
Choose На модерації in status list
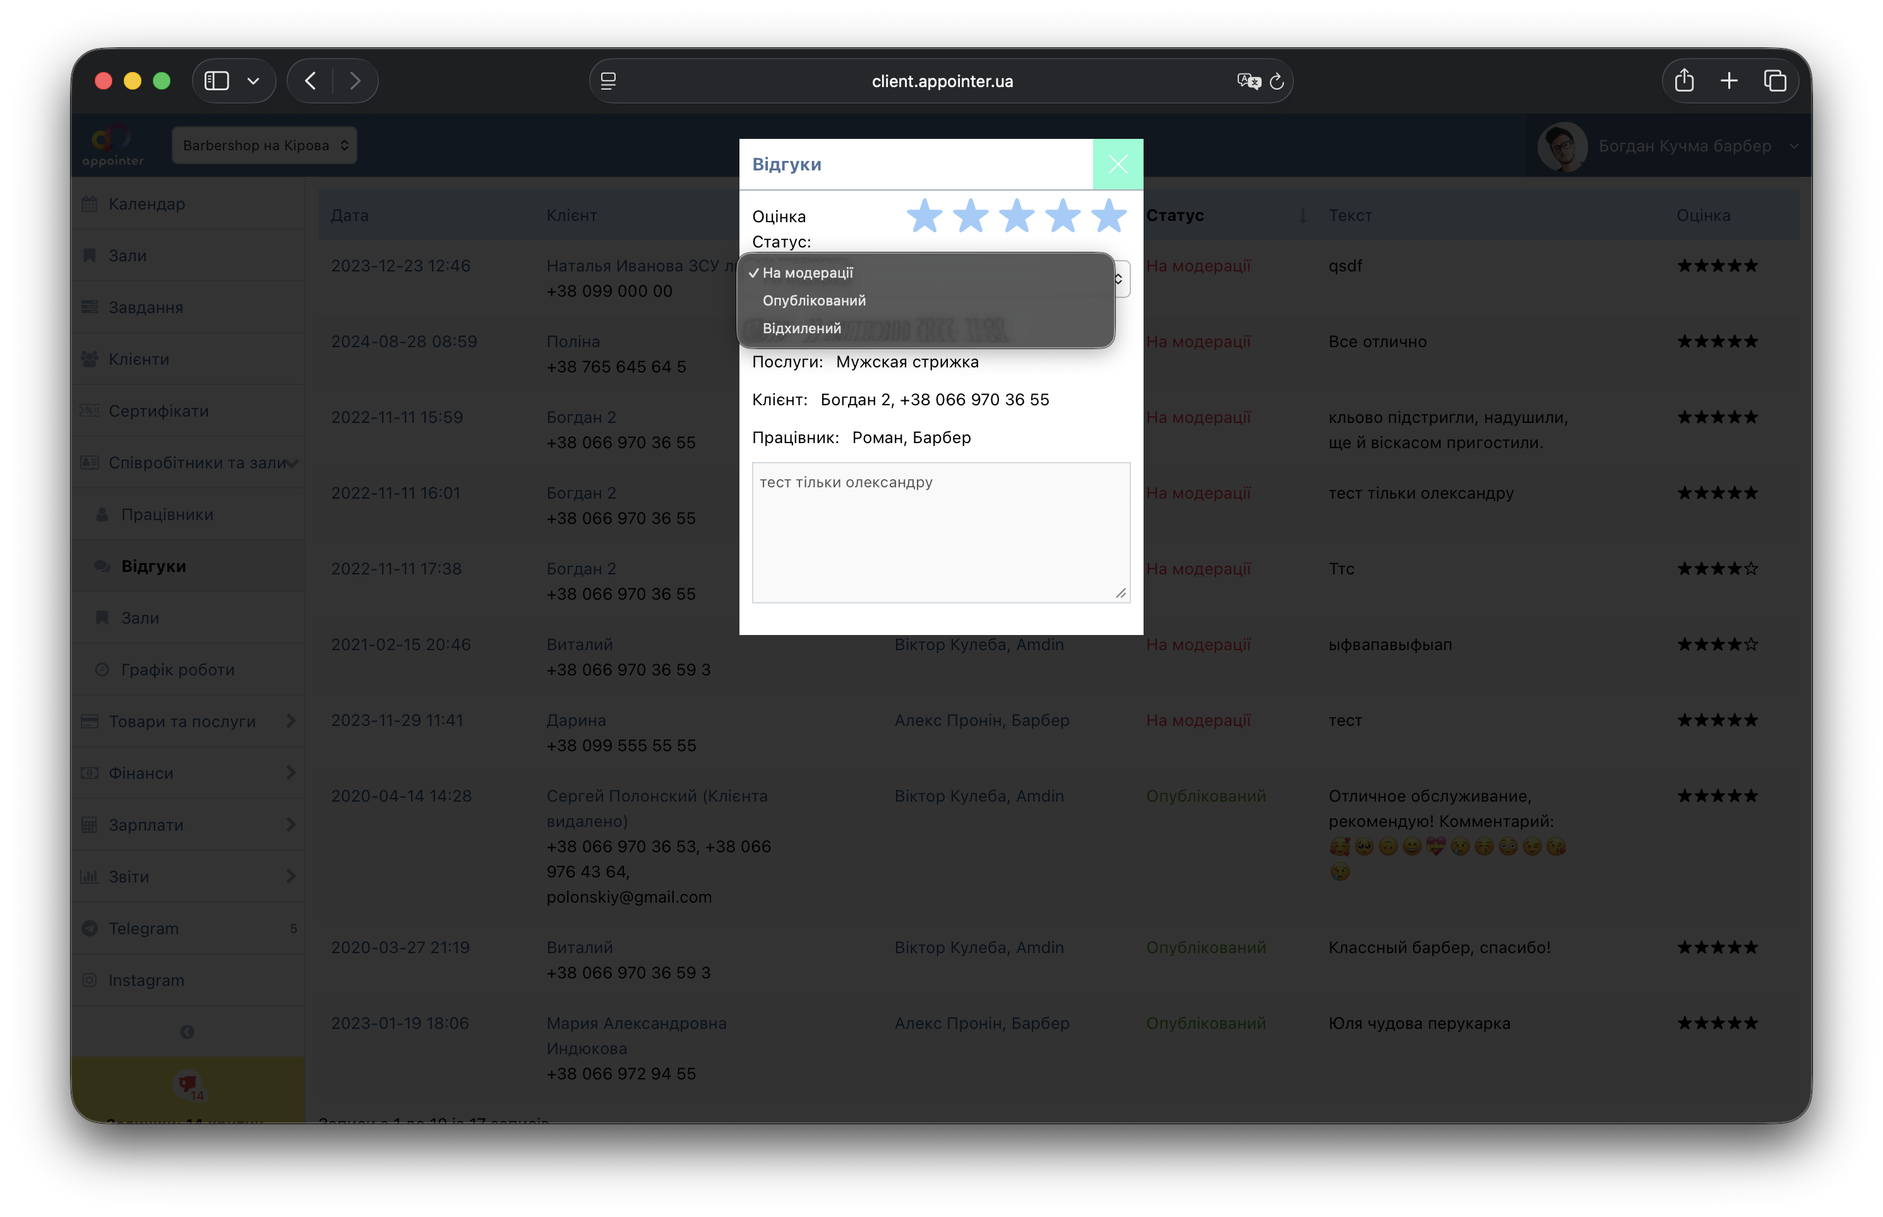807,273
